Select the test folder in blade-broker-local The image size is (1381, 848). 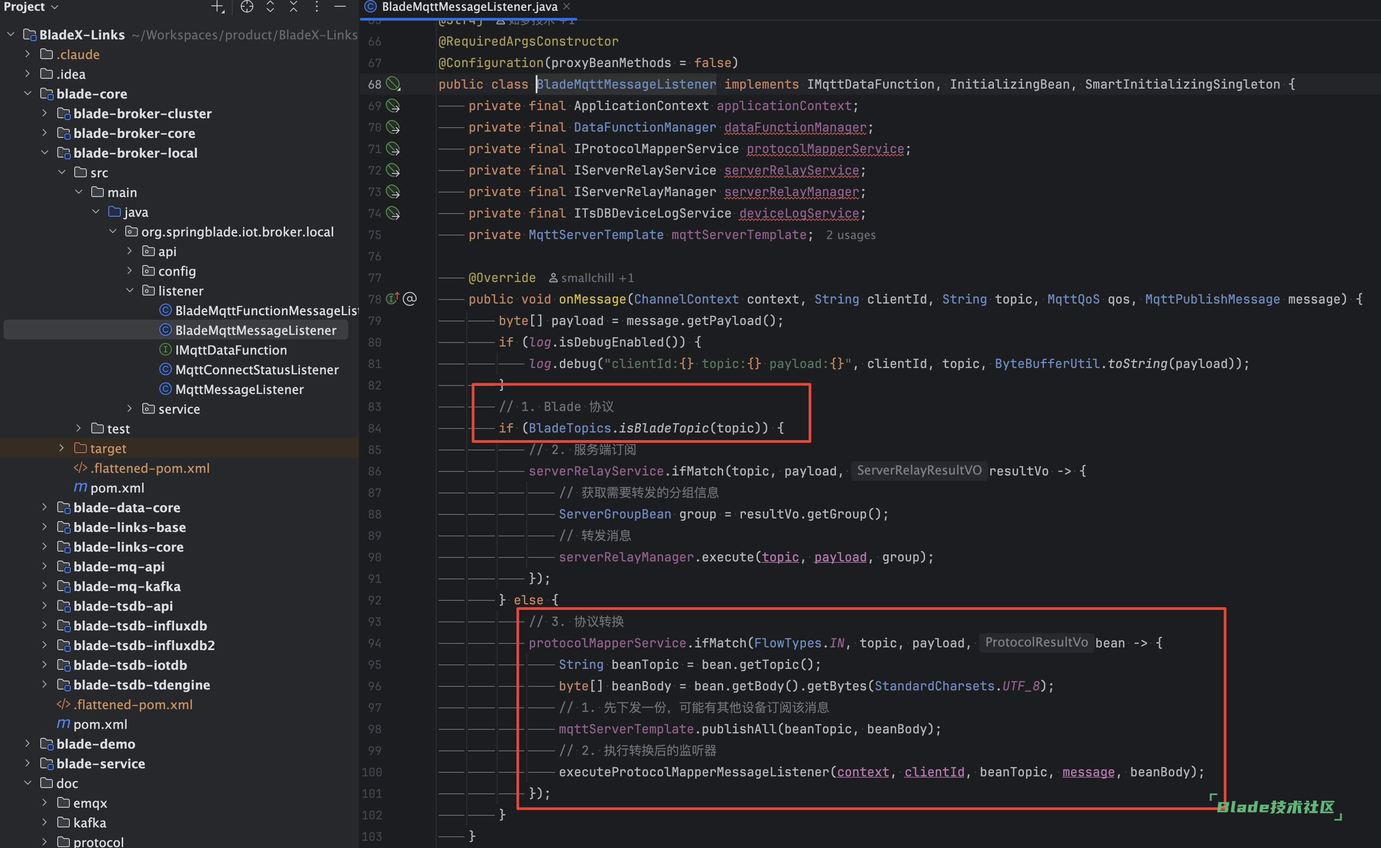pos(111,428)
